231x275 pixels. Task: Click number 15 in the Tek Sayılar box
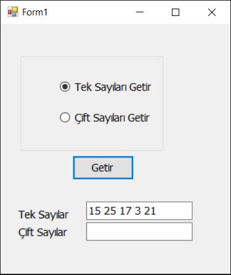click(x=95, y=211)
